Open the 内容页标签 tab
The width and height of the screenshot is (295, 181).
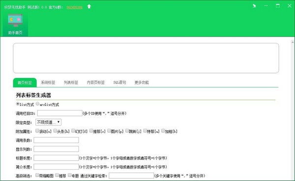96,82
